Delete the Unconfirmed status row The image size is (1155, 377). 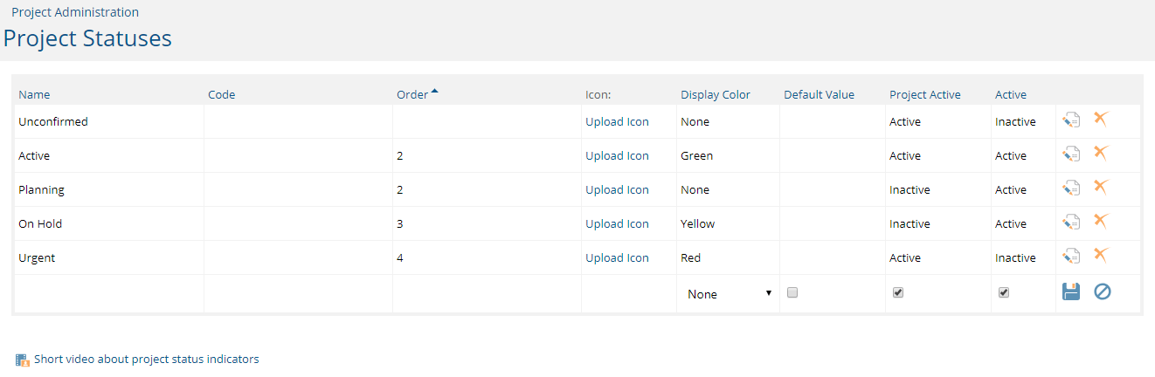1101,120
